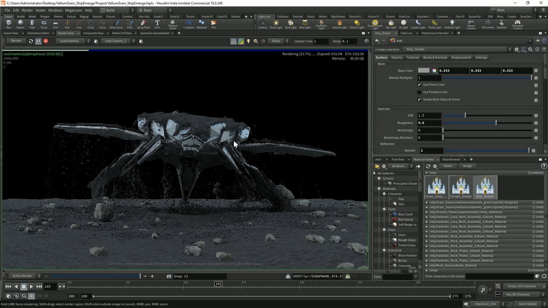Viewport: 548px width, 308px height.
Task: Add a Metaball from the shelf
Action: point(202,24)
